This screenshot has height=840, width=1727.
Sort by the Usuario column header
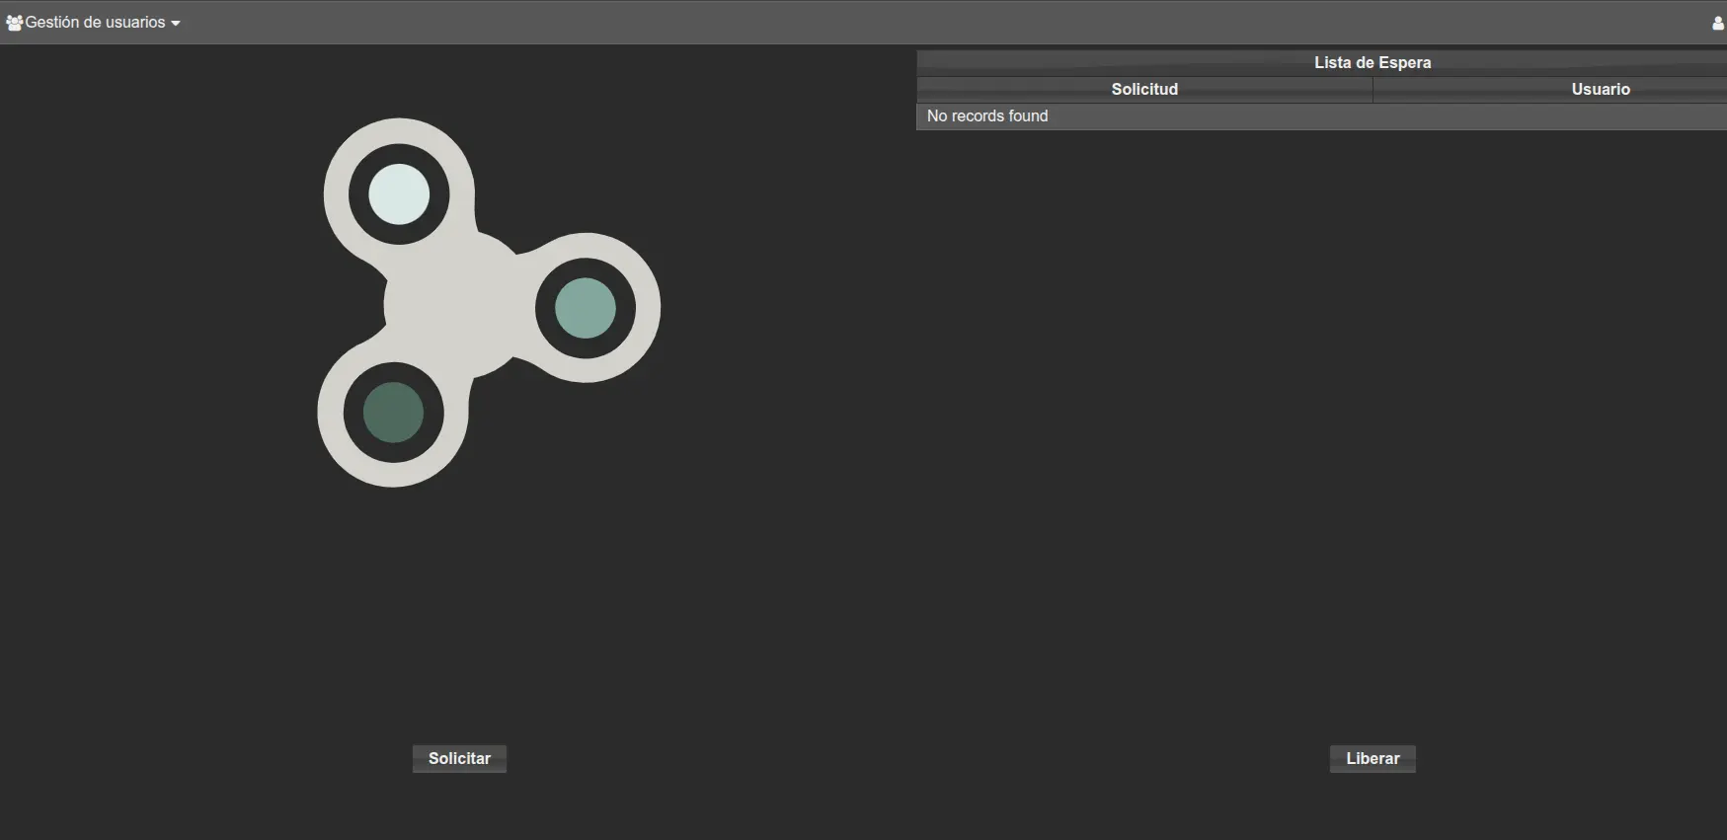point(1600,89)
